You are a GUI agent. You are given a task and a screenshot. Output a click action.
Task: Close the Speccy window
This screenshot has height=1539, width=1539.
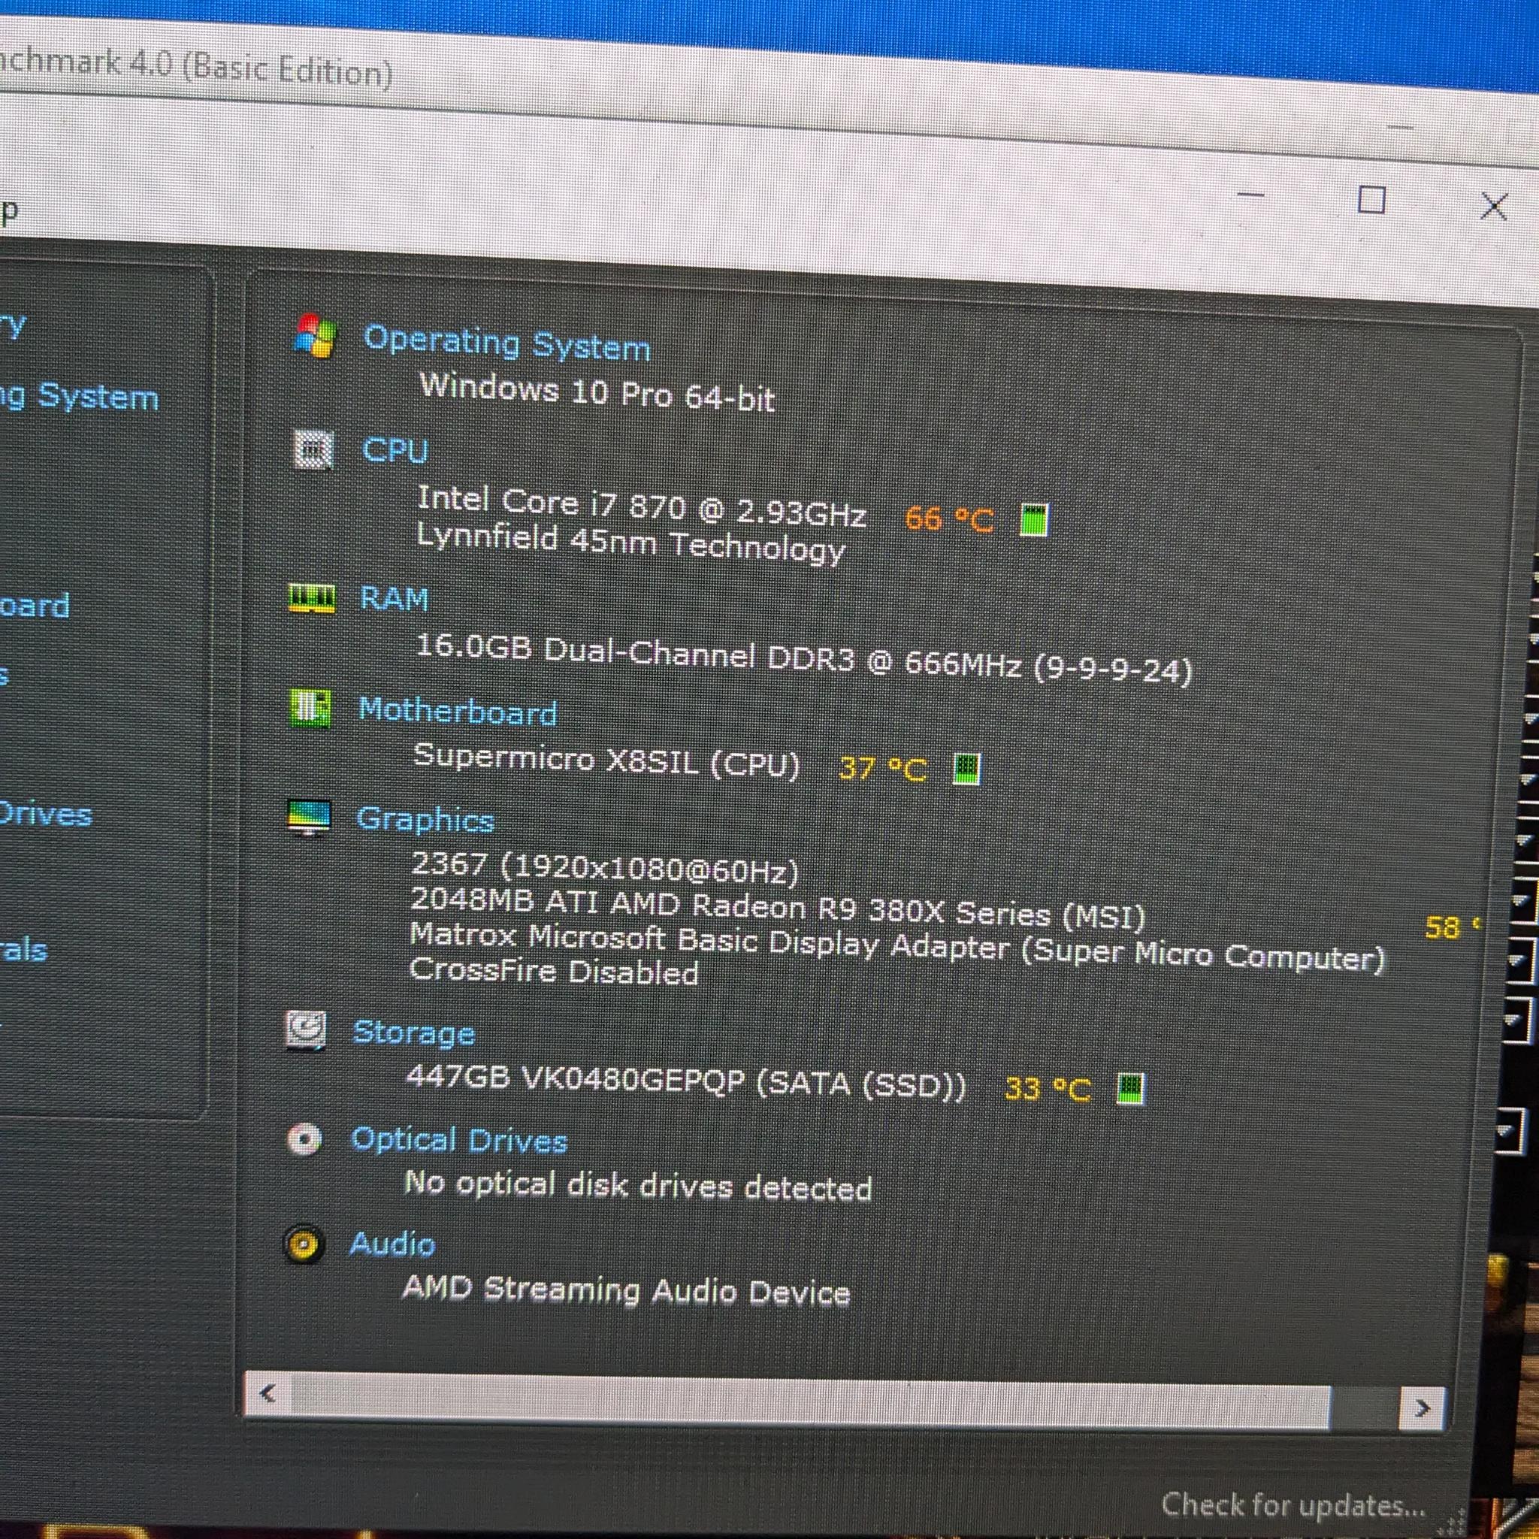(1494, 207)
